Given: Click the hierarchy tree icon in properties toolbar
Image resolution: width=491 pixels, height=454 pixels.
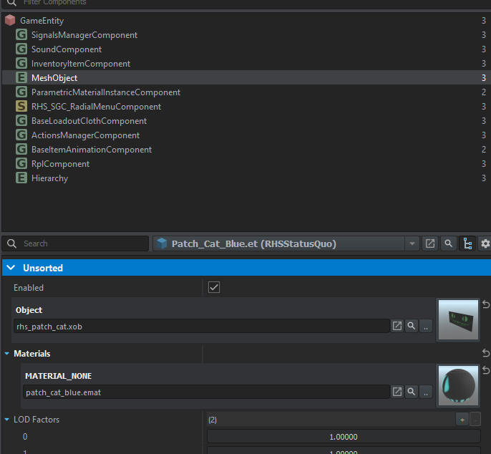Looking at the screenshot, I should coord(467,243).
